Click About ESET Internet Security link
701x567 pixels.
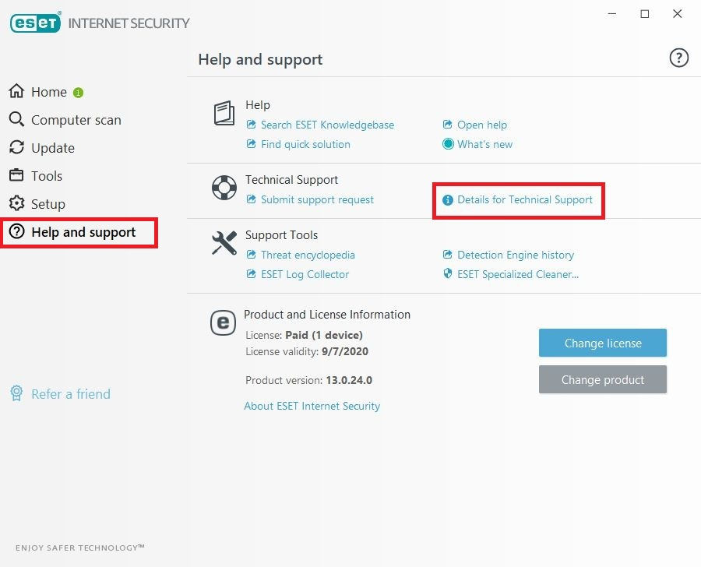[x=312, y=406]
